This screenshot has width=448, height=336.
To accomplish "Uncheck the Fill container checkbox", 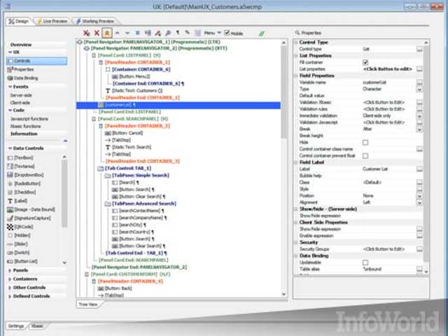I will 365,62.
